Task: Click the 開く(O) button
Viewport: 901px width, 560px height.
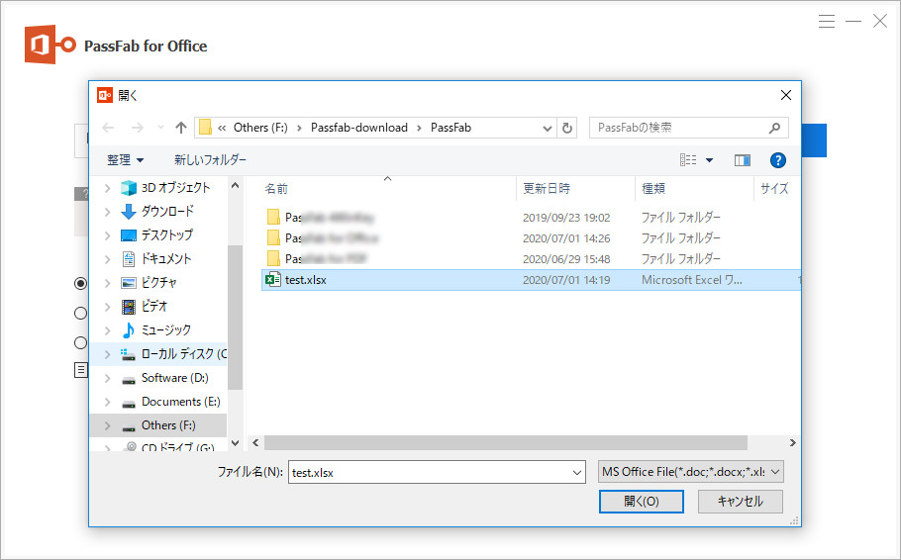Action: pyautogui.click(x=642, y=502)
